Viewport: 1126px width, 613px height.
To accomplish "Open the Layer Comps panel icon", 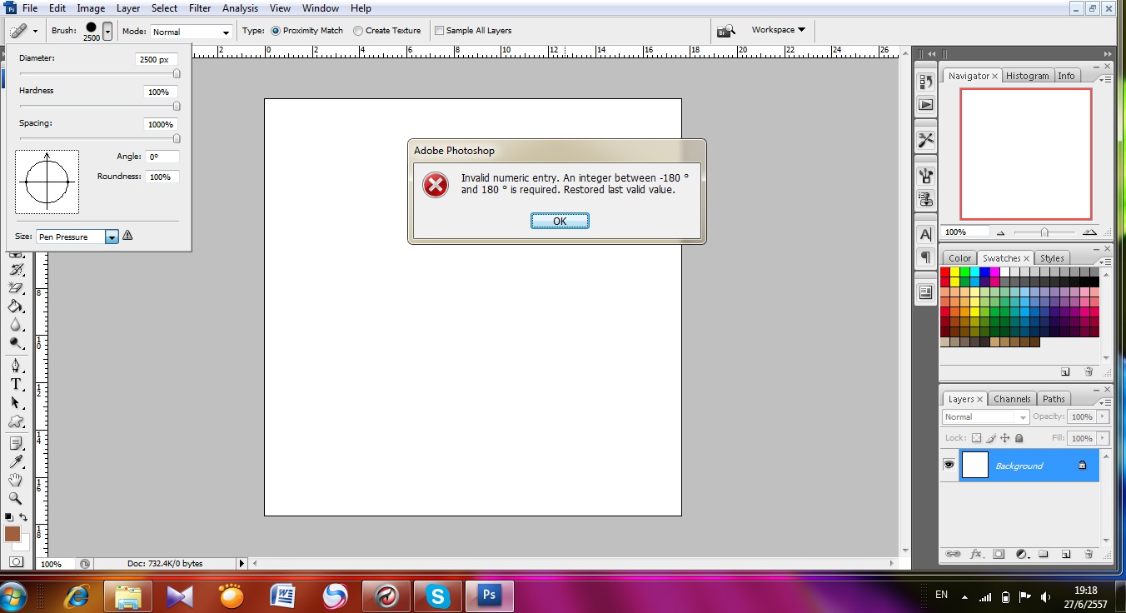I will point(925,292).
